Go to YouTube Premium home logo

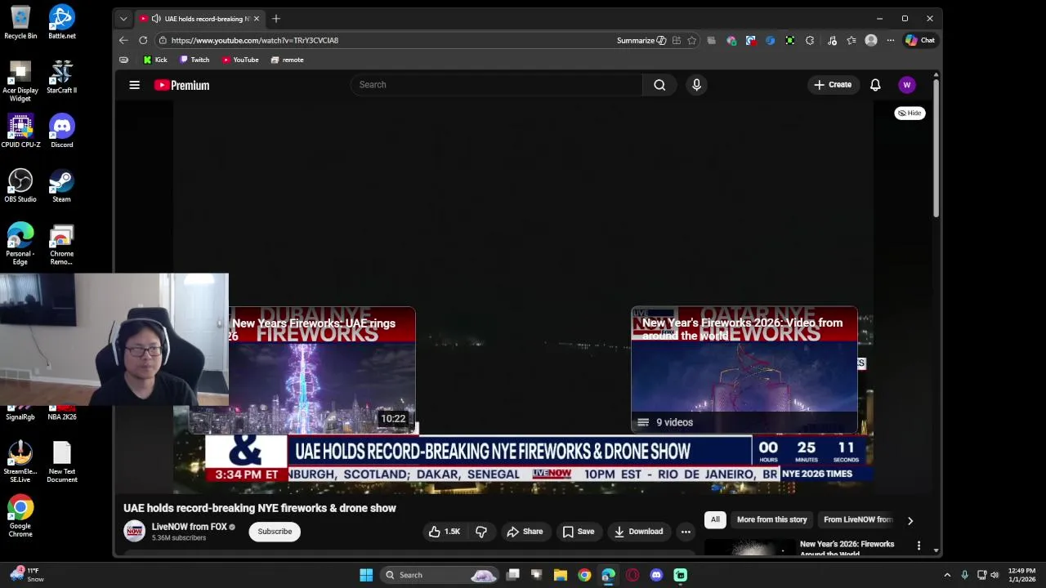click(x=181, y=85)
